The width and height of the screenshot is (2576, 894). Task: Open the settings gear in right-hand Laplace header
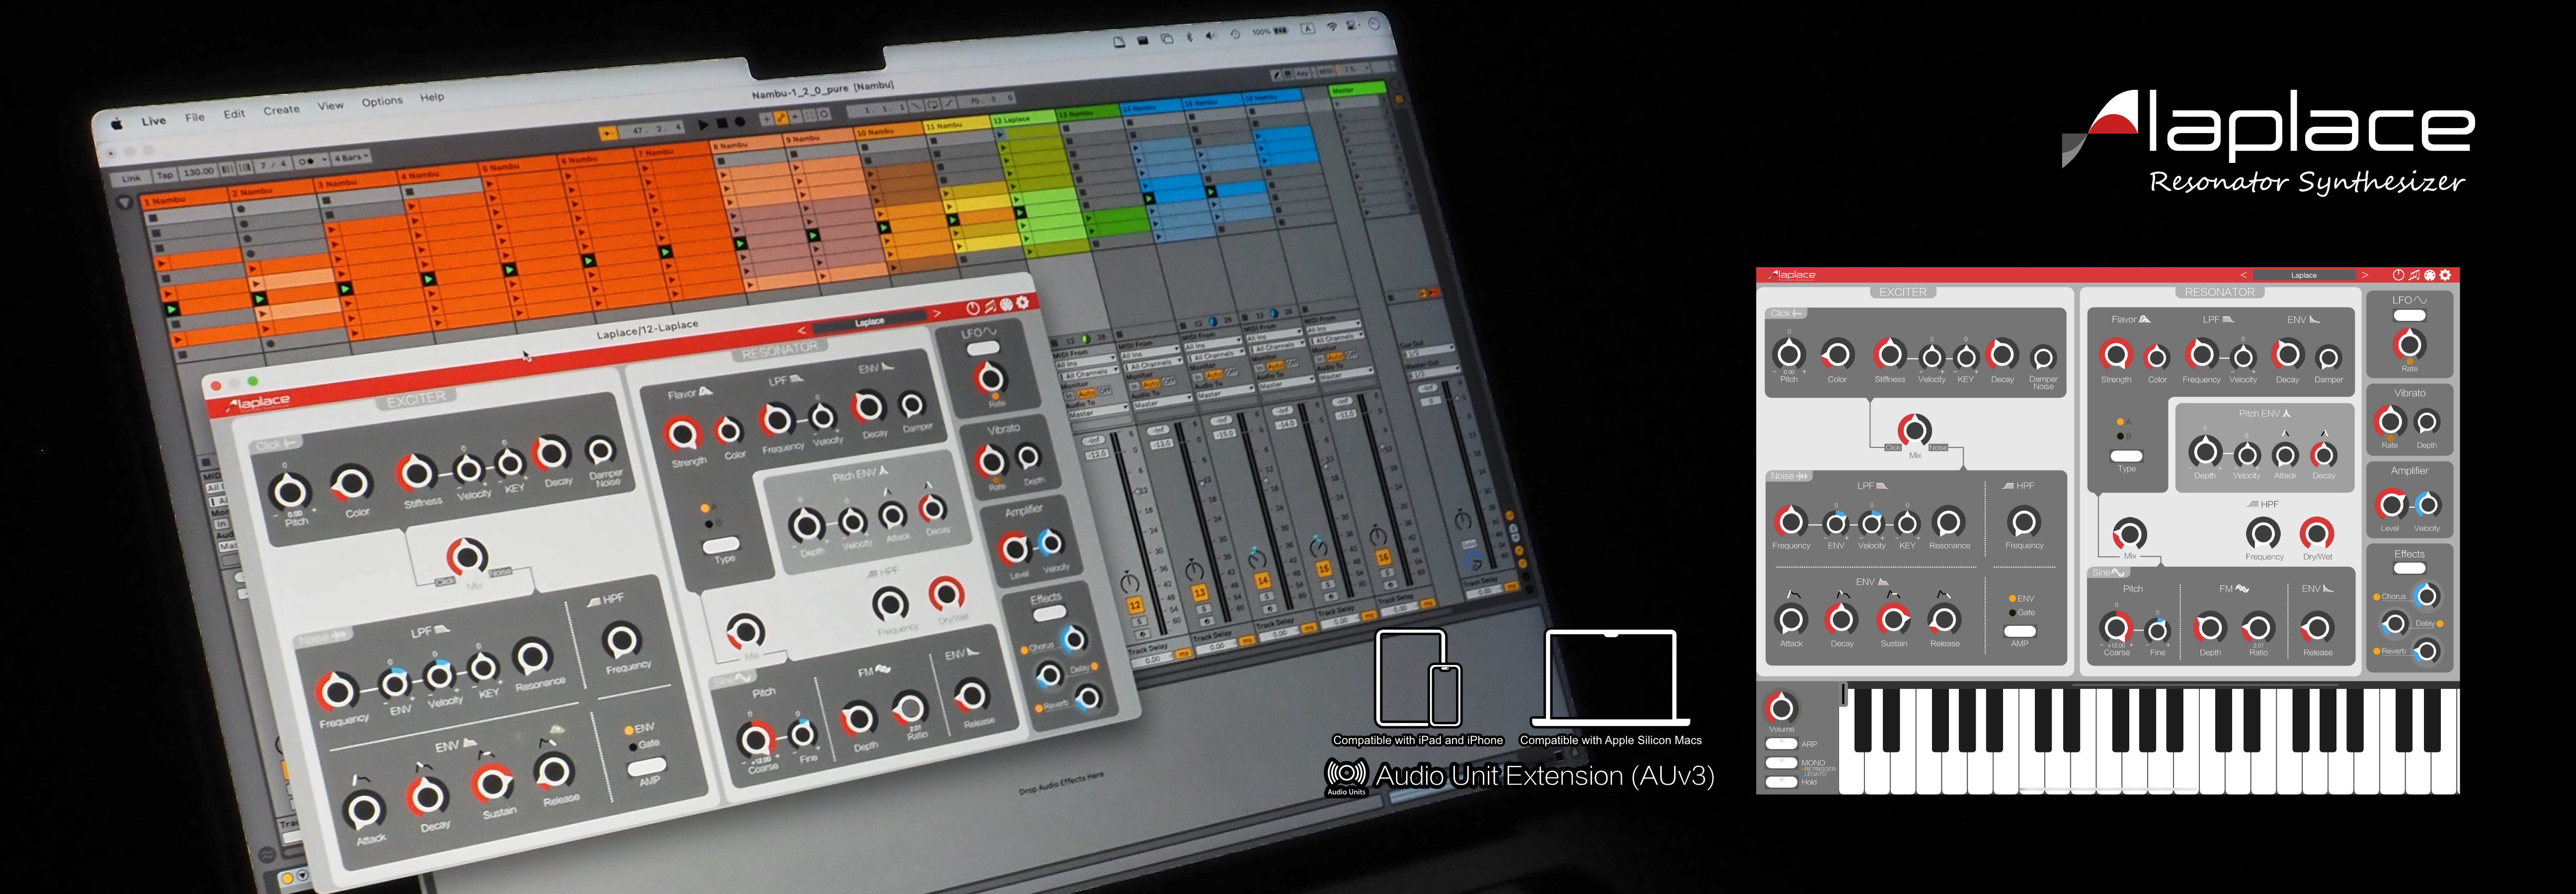2446,275
